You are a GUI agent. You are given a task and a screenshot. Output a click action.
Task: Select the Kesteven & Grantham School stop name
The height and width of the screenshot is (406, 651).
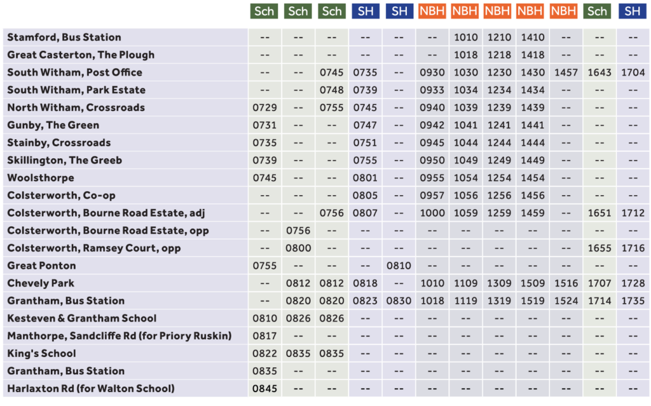83,318
